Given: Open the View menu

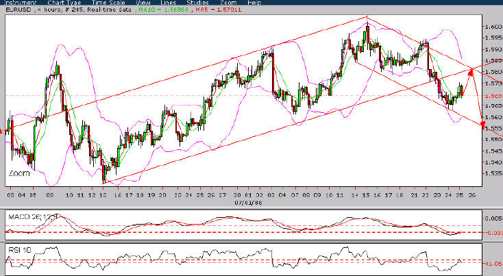Looking at the screenshot, I should coord(143,3).
